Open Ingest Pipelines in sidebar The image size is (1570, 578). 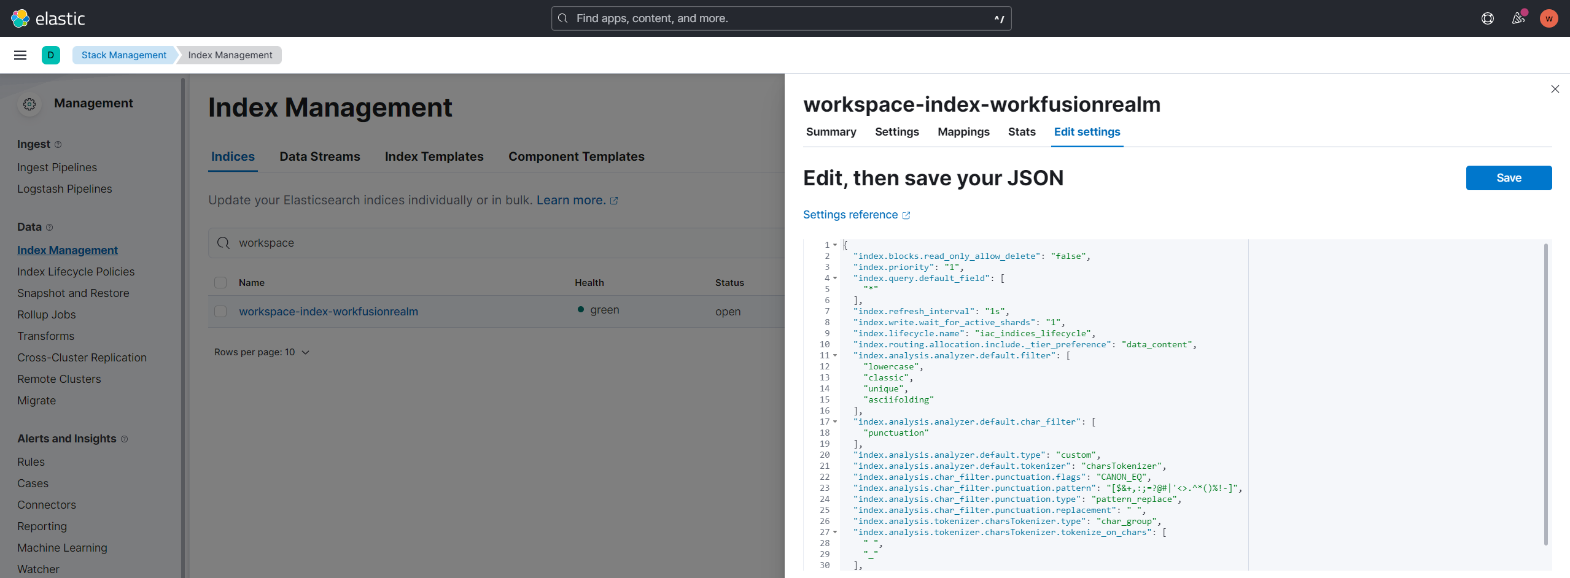coord(57,168)
